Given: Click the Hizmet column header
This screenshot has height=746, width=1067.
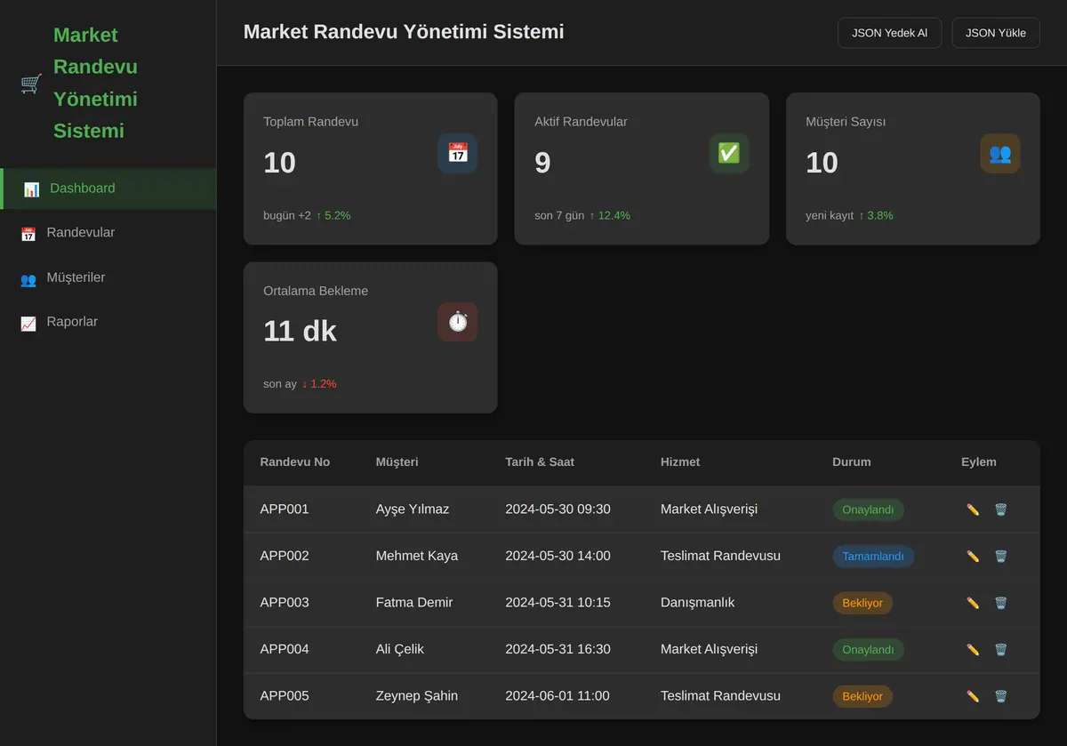Looking at the screenshot, I should coord(680,462).
